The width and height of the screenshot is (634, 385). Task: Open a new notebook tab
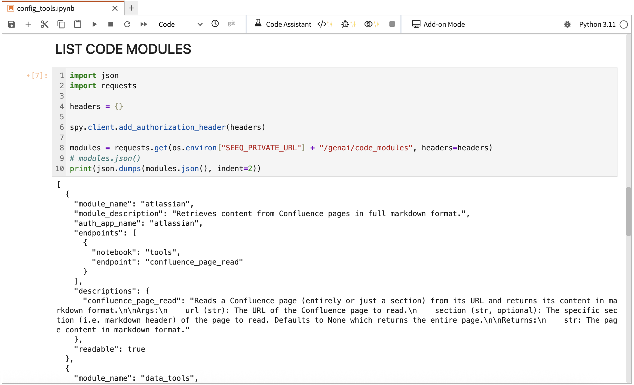[131, 8]
